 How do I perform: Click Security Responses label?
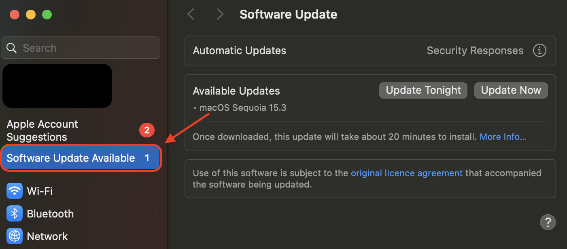pyautogui.click(x=475, y=51)
